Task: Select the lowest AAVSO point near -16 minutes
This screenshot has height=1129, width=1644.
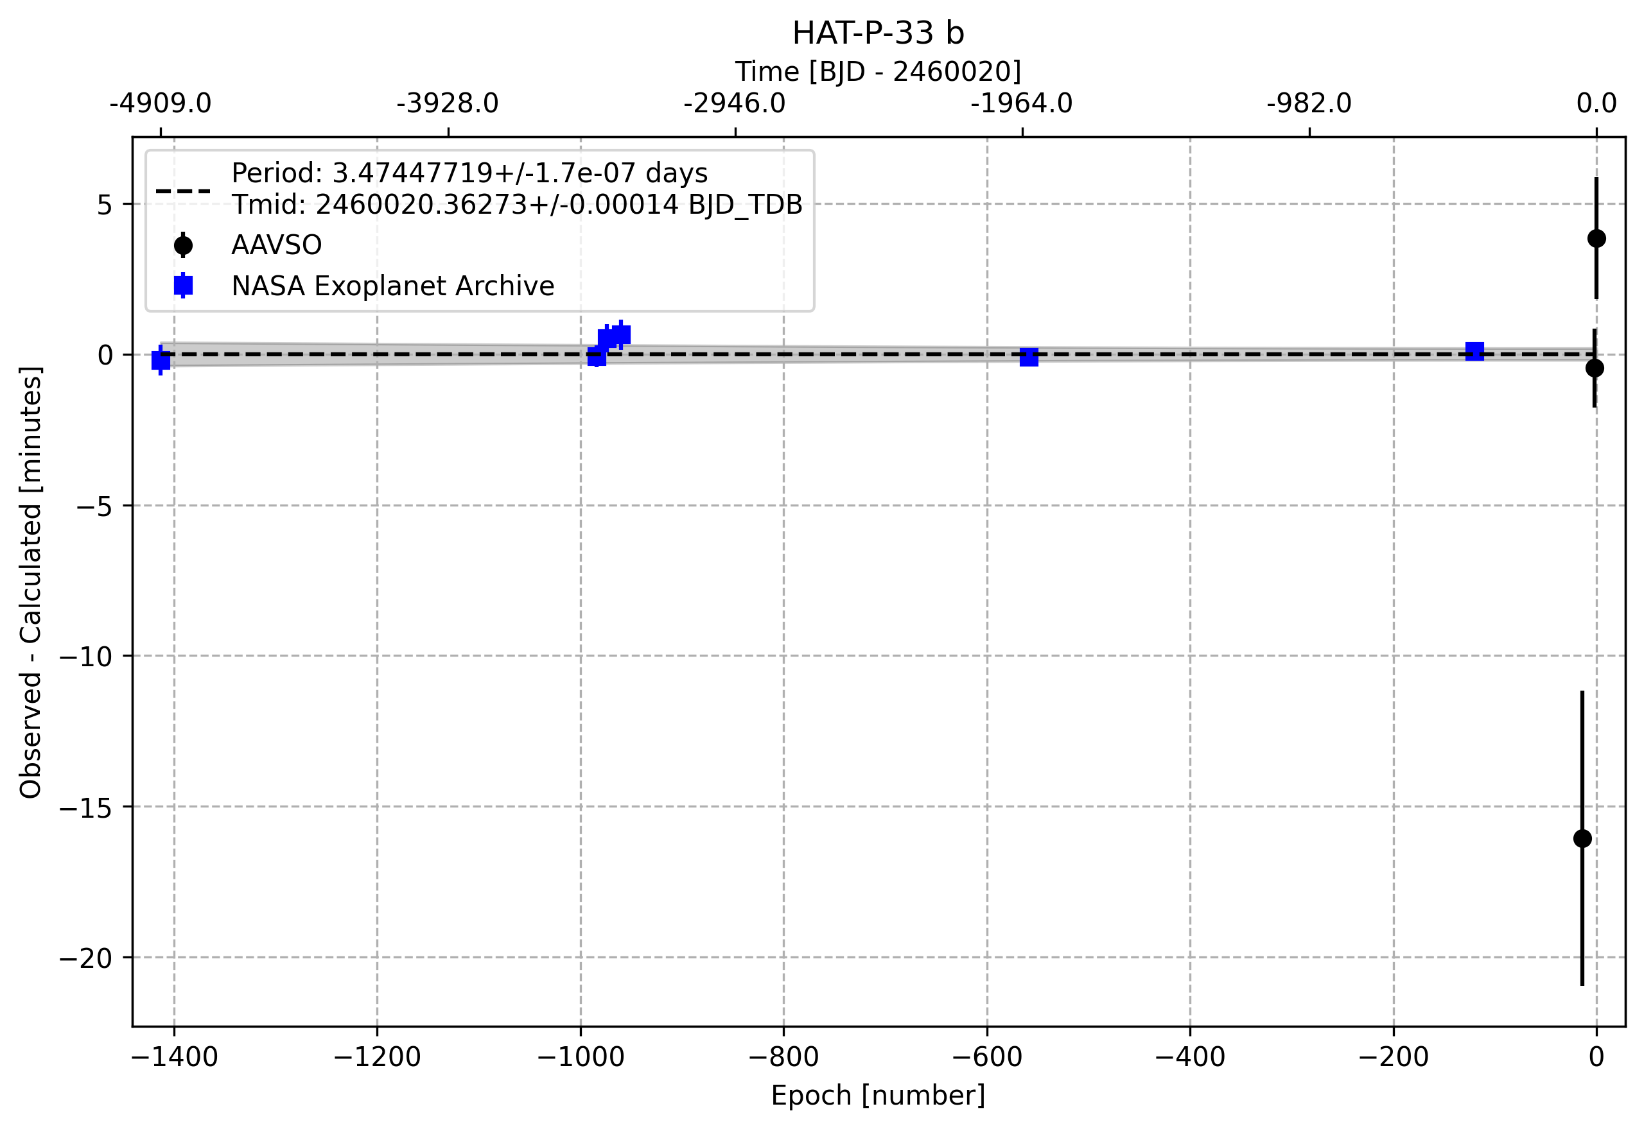Action: (x=1582, y=839)
